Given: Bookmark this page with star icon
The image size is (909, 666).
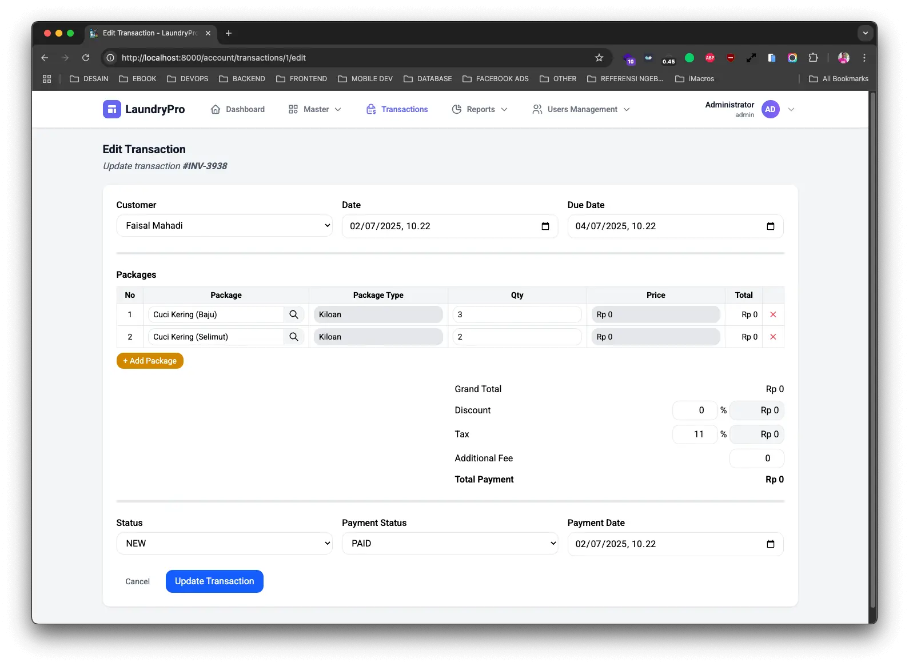Looking at the screenshot, I should point(599,58).
